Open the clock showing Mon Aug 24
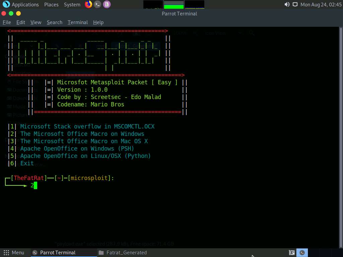The height and width of the screenshot is (257, 343). pyautogui.click(x=321, y=5)
